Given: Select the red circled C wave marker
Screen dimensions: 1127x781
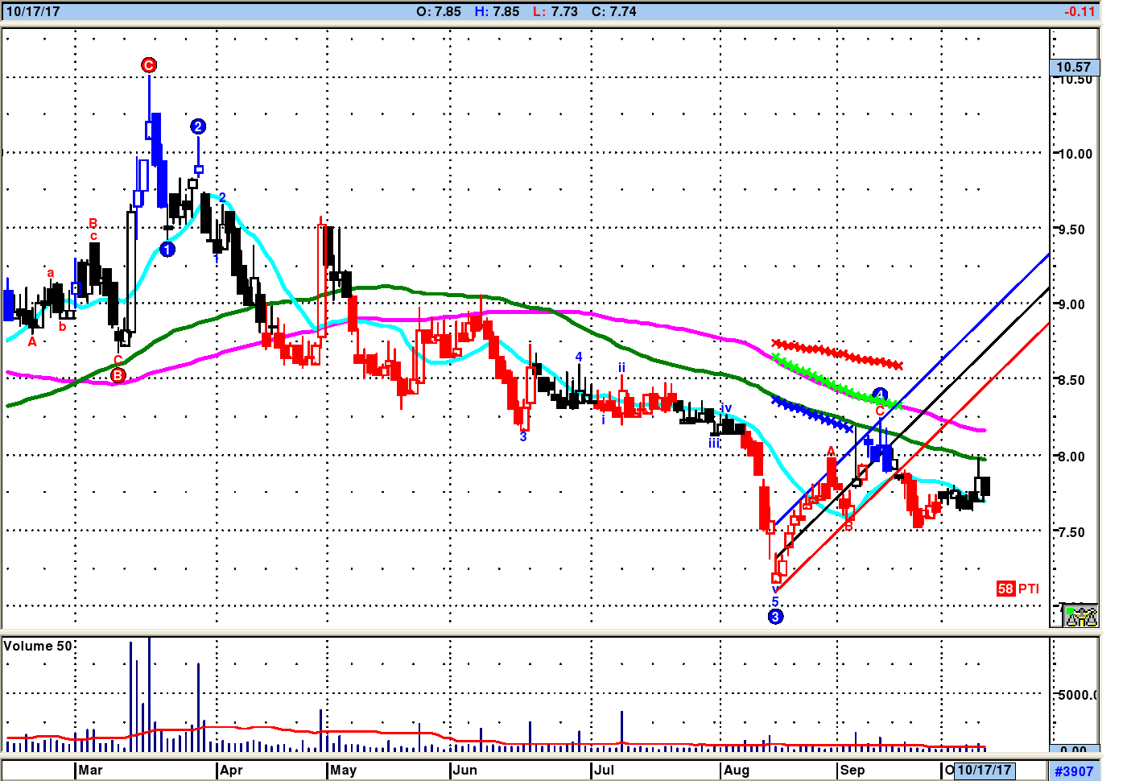Looking at the screenshot, I should [149, 65].
